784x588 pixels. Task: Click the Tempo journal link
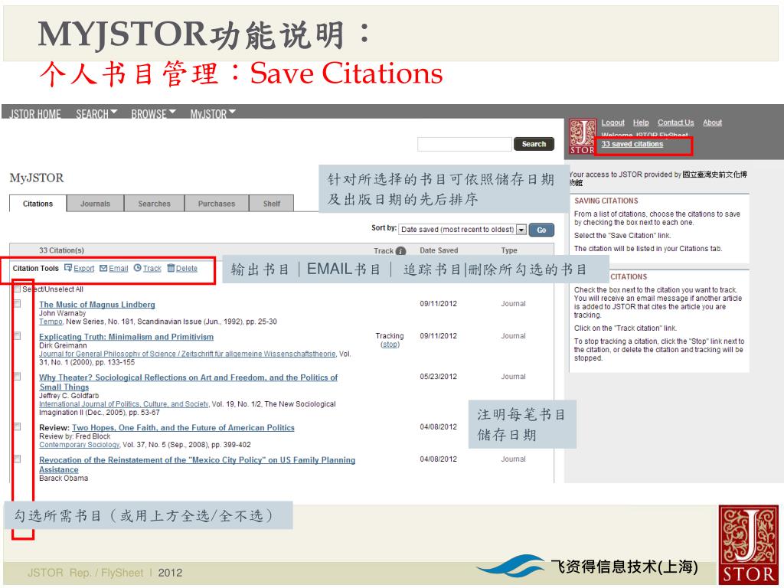click(x=51, y=322)
